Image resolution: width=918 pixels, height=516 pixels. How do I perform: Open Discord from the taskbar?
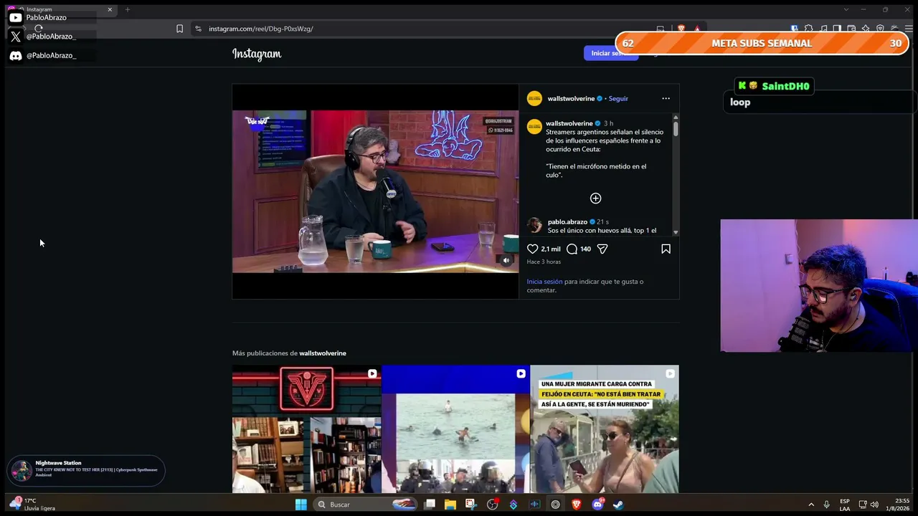click(597, 505)
